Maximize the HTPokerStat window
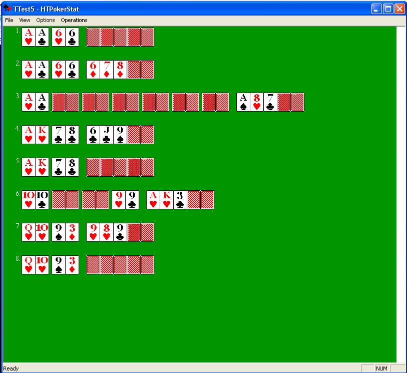The height and width of the screenshot is (373, 407). click(388, 9)
